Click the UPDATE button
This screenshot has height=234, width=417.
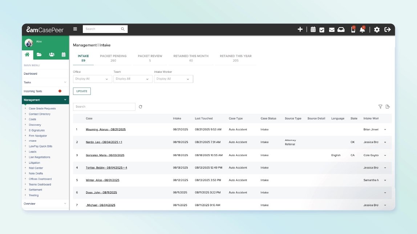[82, 91]
